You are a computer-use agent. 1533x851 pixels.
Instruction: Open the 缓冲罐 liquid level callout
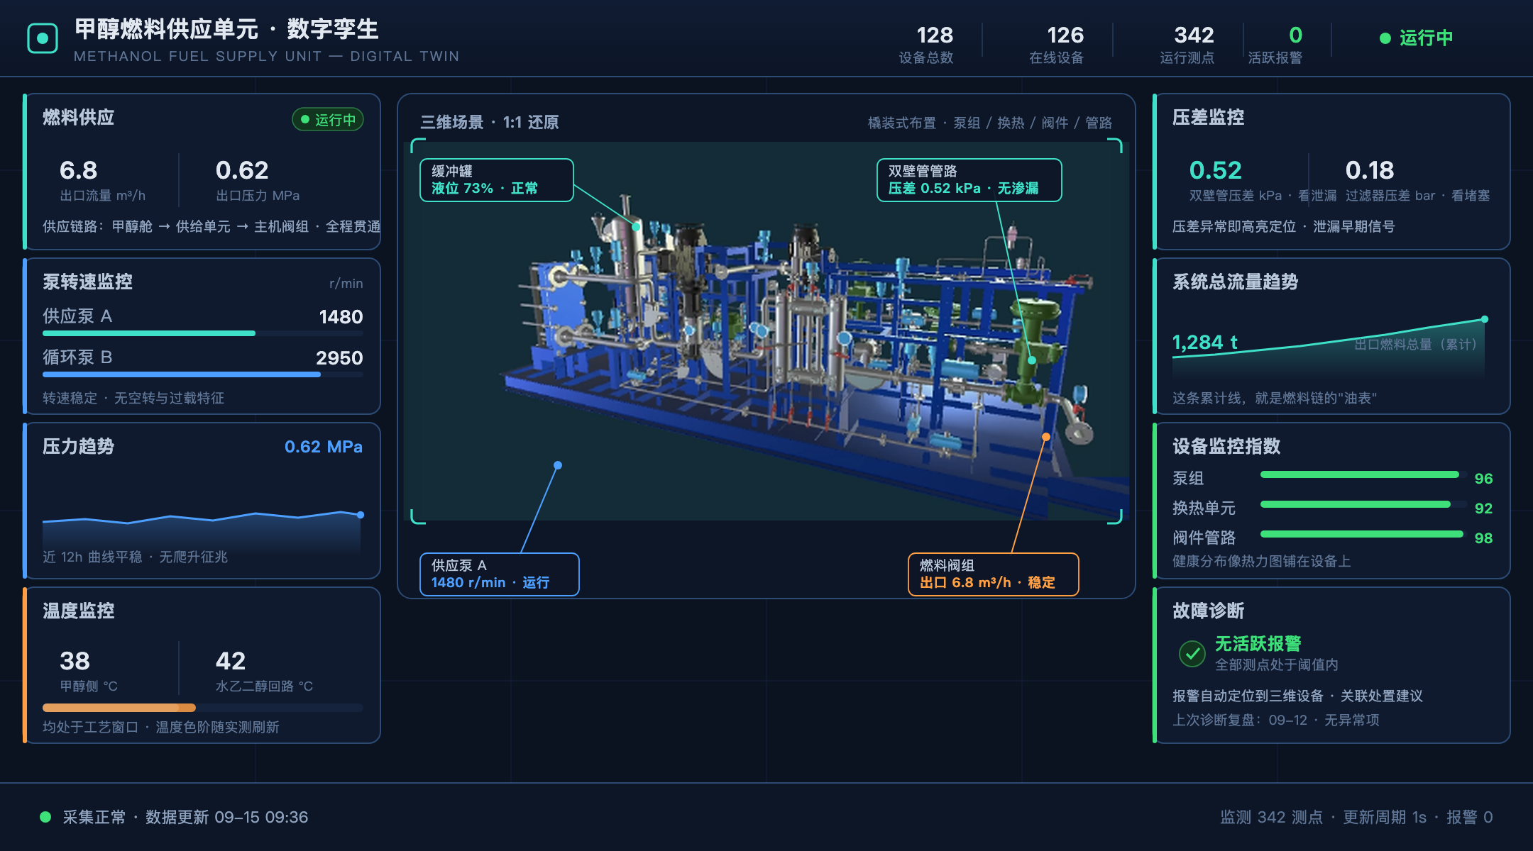[496, 180]
